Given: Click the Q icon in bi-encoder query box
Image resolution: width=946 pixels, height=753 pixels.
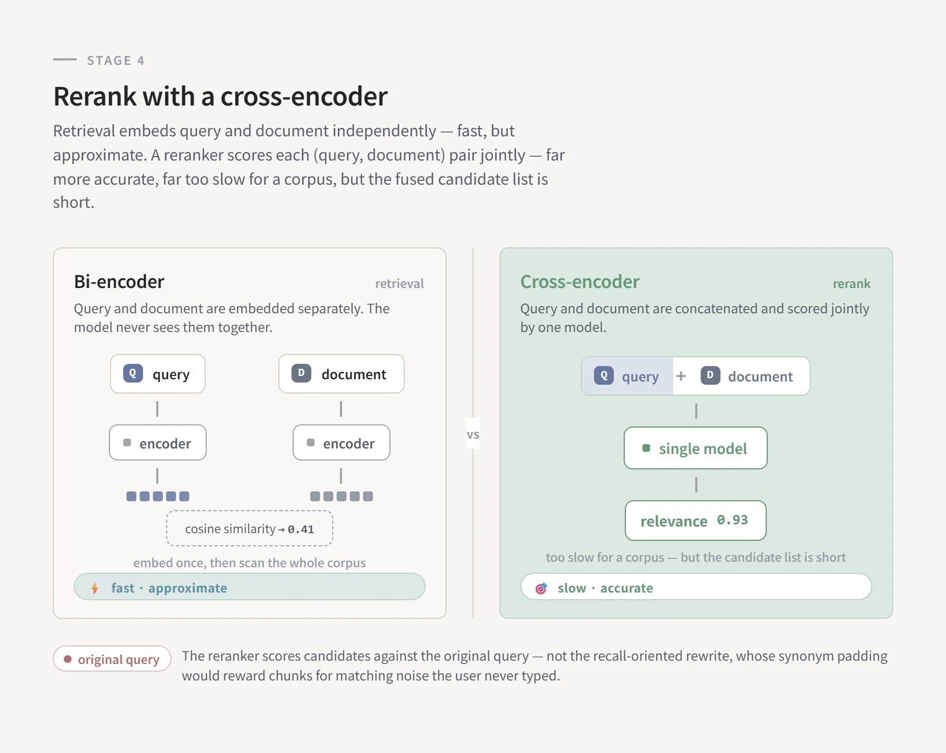Looking at the screenshot, I should tap(133, 373).
